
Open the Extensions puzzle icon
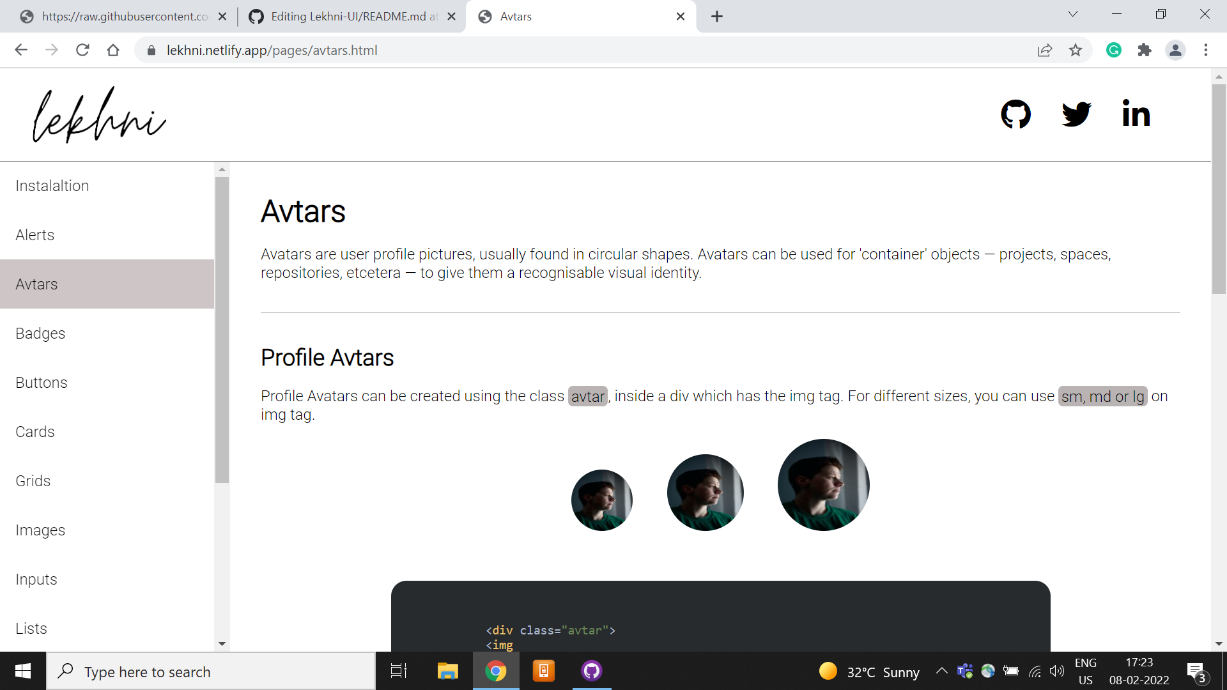(x=1145, y=50)
